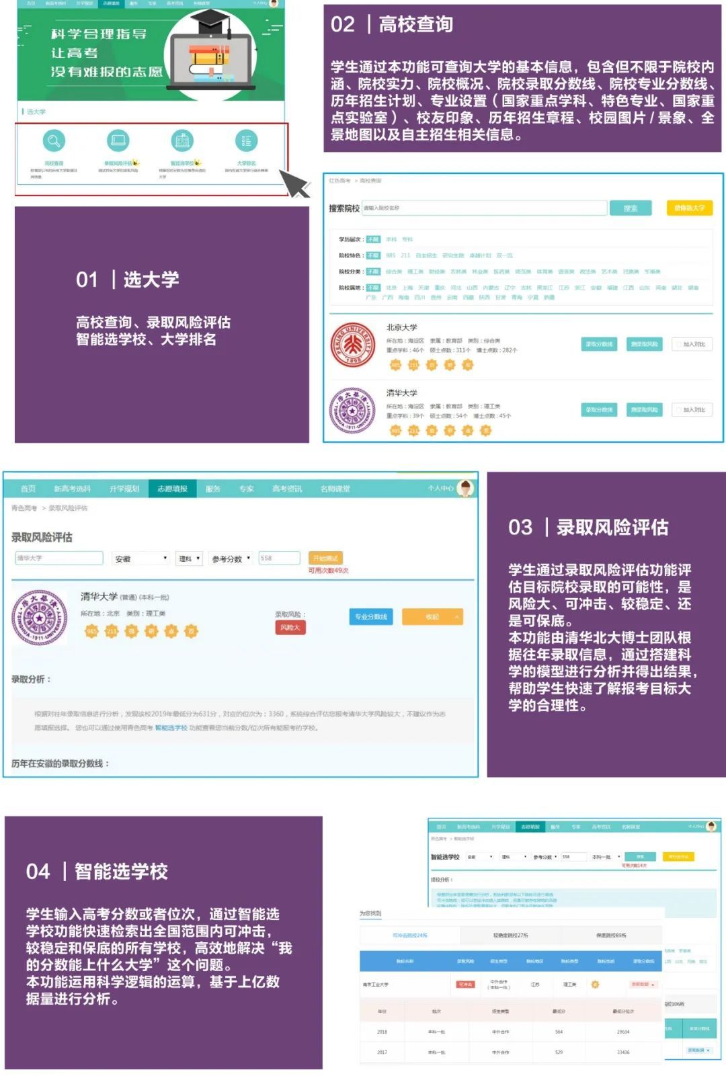
Task: Select 不限 in the 院校属地 filter
Action: [373, 288]
